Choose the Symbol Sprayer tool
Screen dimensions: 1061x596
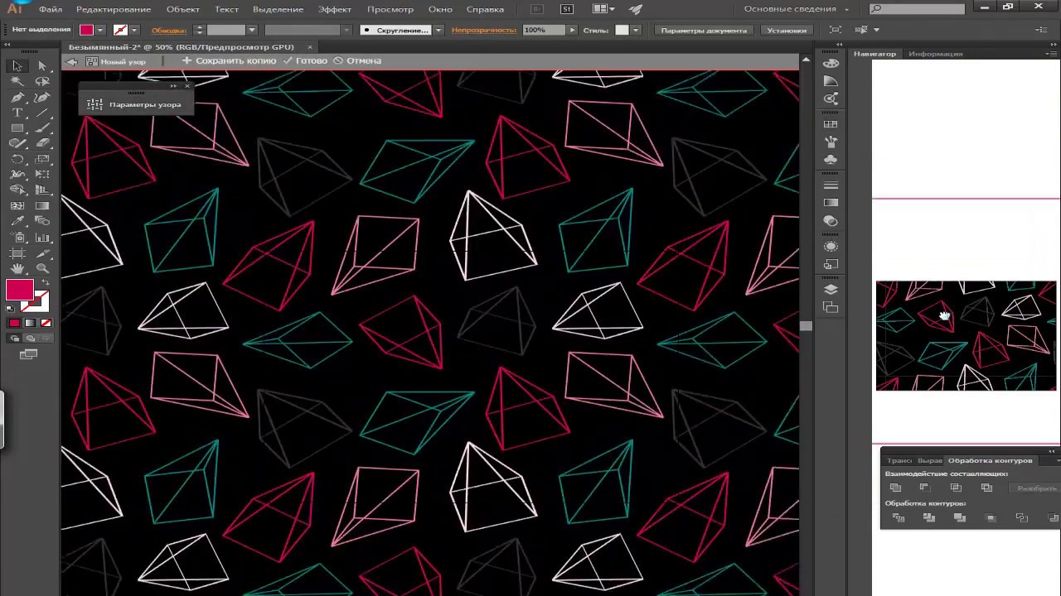(17, 237)
